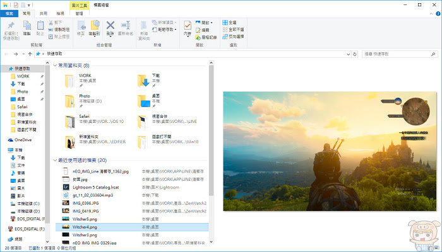The height and width of the screenshot is (252, 442).
Task: Click the Forward arrow in navigation bar
Action: [16, 54]
